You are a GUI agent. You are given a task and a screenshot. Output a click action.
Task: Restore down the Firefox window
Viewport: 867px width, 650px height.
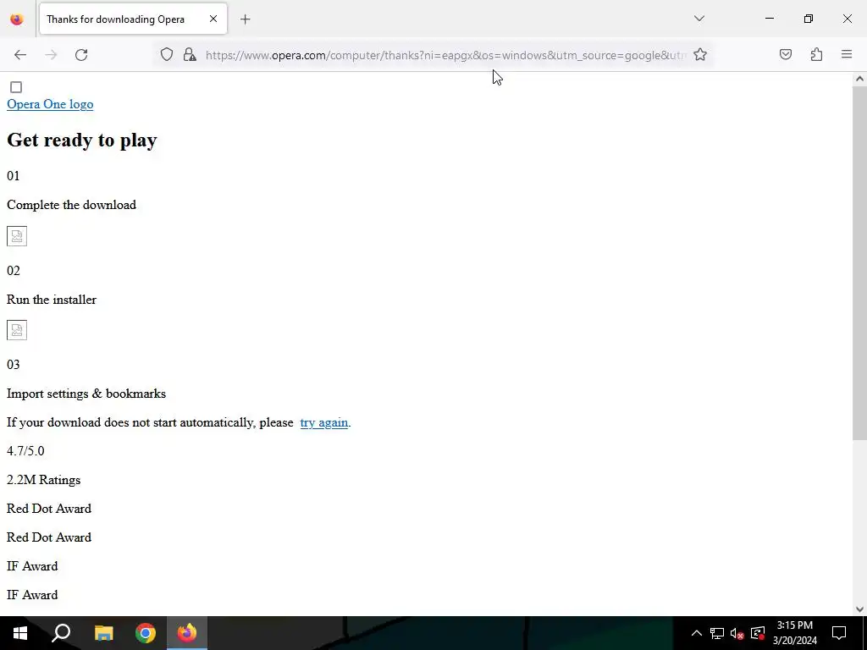click(809, 19)
